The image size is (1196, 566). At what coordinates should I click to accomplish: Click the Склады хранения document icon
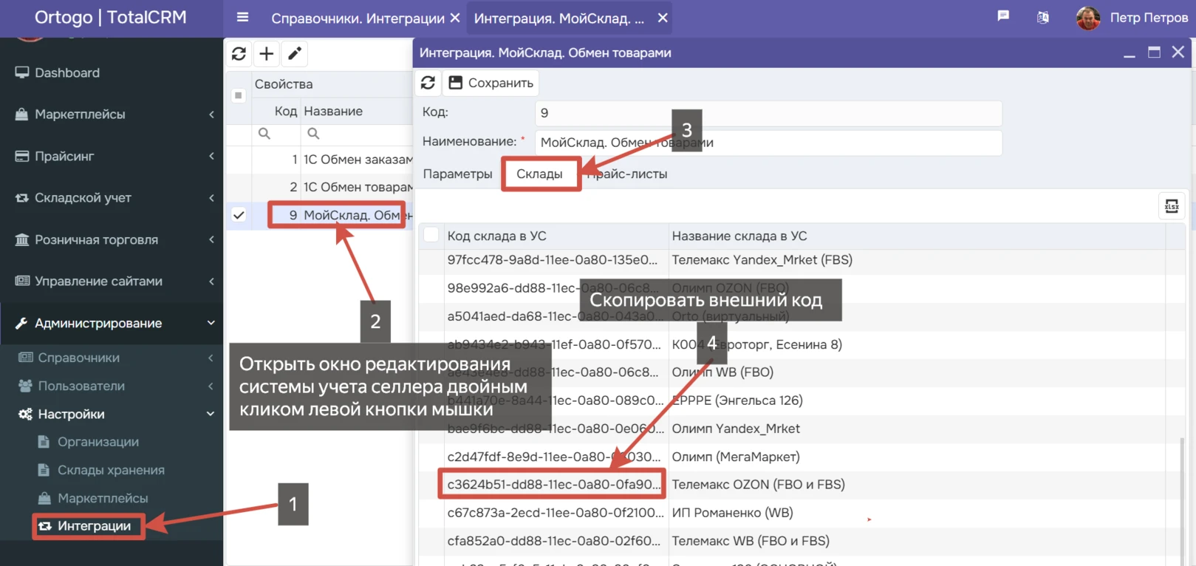[x=44, y=470]
